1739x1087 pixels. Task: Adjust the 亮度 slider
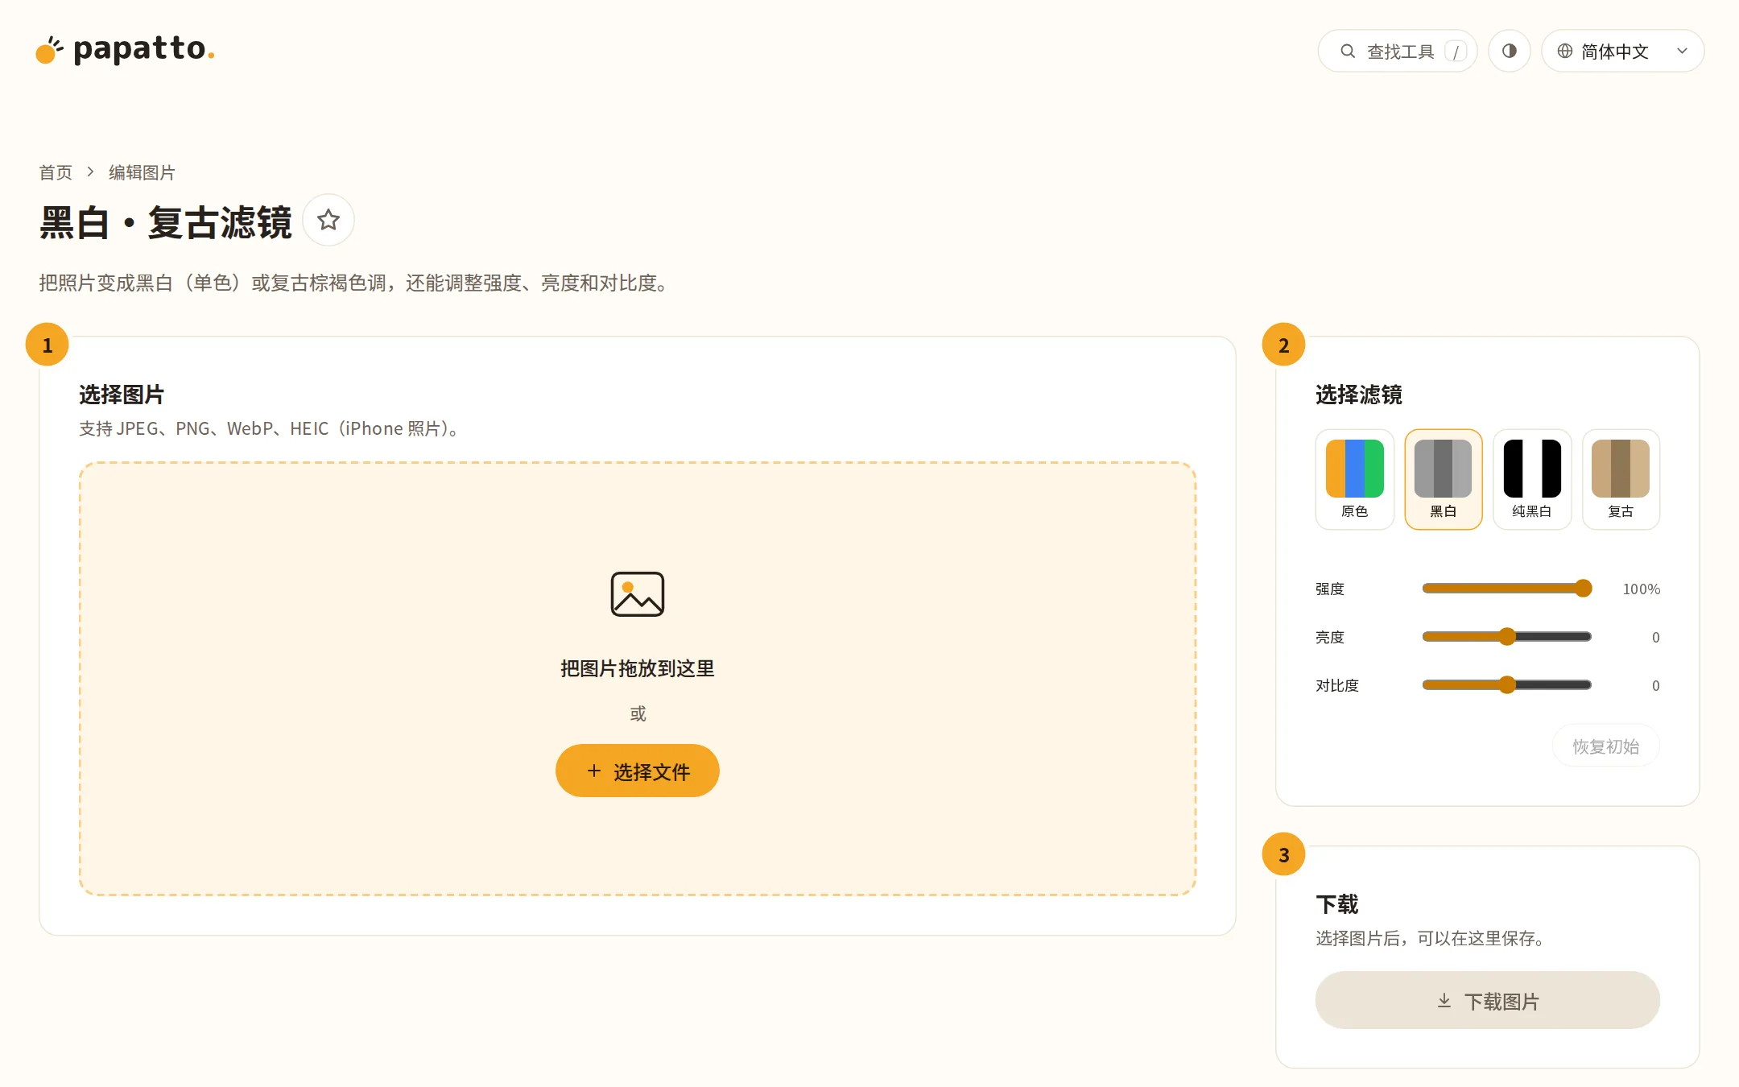[1506, 637]
